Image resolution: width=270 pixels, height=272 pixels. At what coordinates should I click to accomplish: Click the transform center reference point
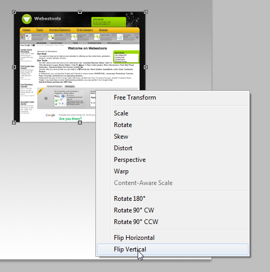pos(80,67)
